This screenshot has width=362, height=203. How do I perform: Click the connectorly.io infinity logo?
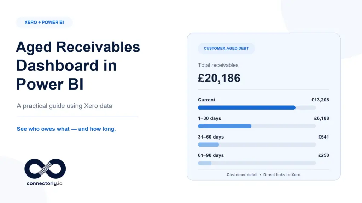click(45, 168)
